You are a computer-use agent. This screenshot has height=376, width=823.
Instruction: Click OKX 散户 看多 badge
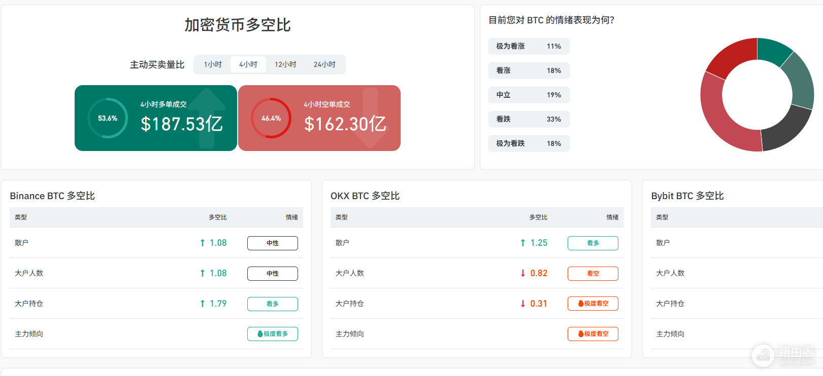(593, 243)
